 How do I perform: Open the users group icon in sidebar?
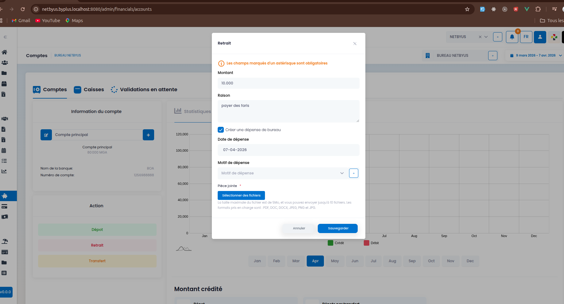(x=4, y=63)
